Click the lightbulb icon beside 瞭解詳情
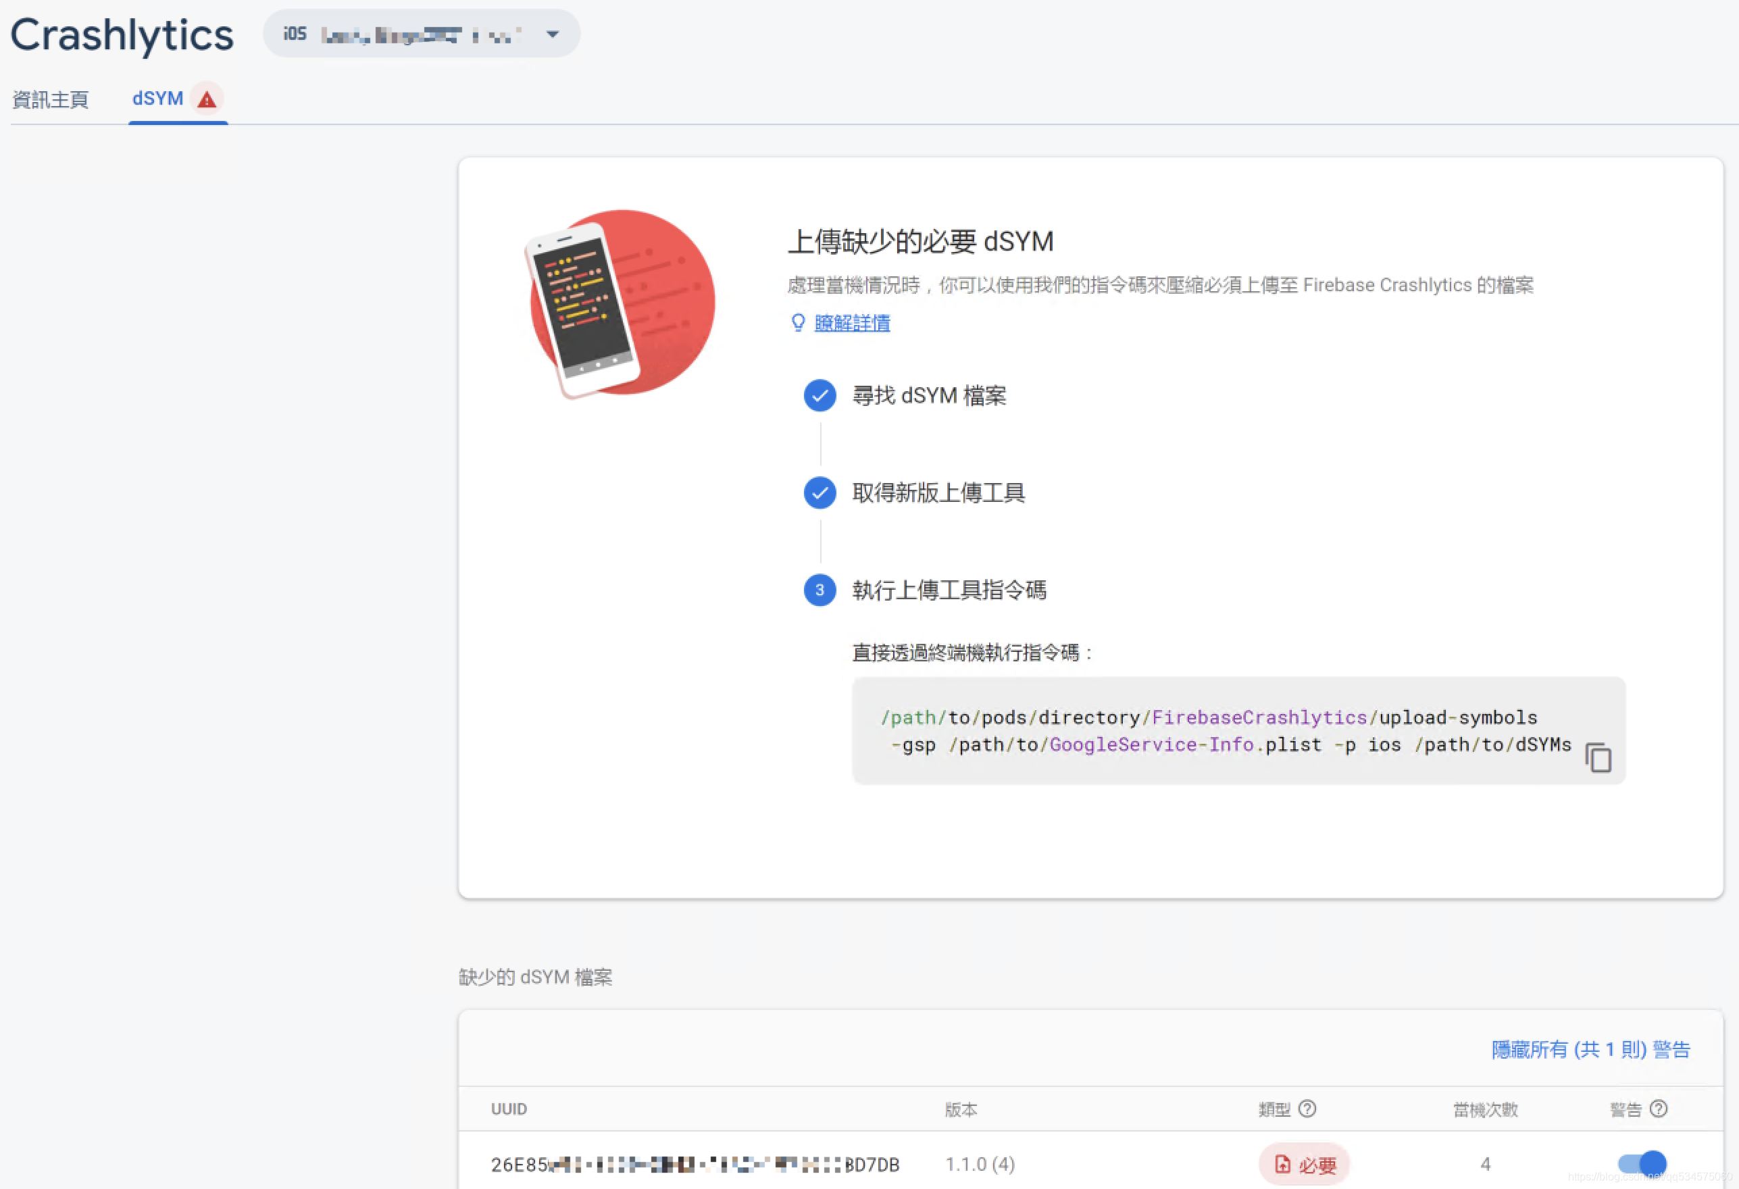 pos(798,322)
